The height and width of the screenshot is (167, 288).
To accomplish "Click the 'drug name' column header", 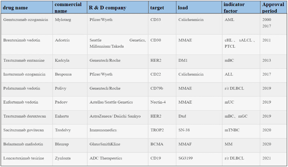I will (27, 7).
